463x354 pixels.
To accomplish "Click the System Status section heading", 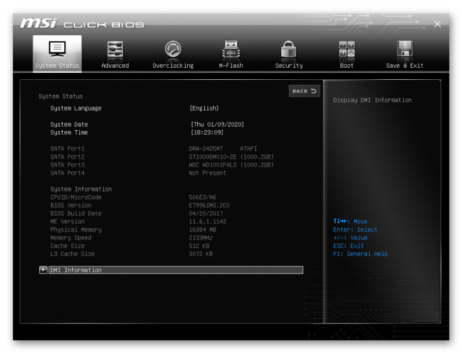I will pos(61,96).
